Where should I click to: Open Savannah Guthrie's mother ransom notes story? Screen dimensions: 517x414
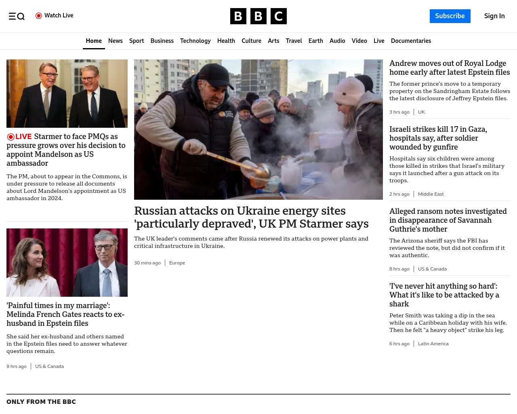(x=448, y=220)
